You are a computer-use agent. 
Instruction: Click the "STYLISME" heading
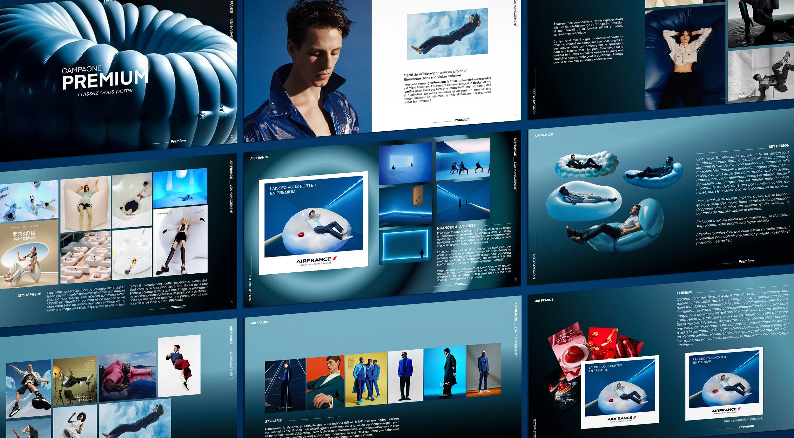(x=273, y=421)
